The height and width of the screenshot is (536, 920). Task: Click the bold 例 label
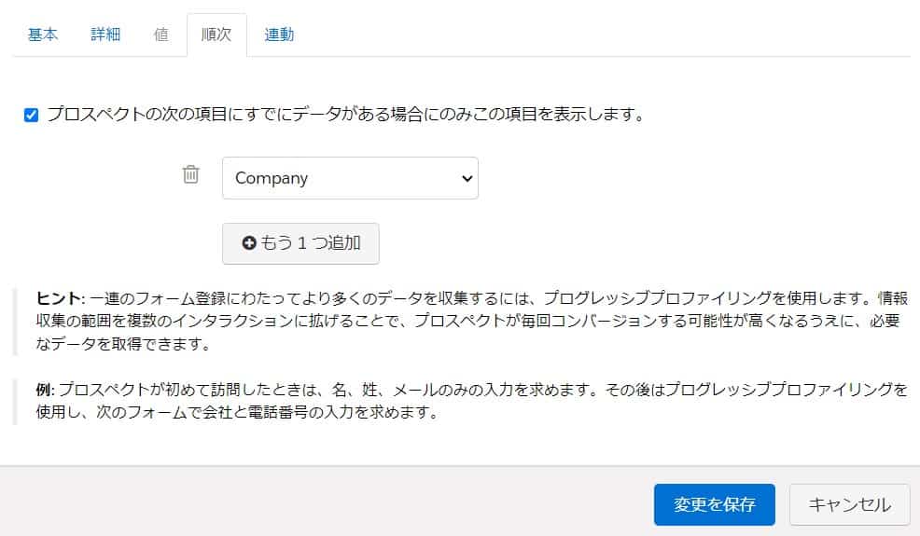(x=45, y=390)
